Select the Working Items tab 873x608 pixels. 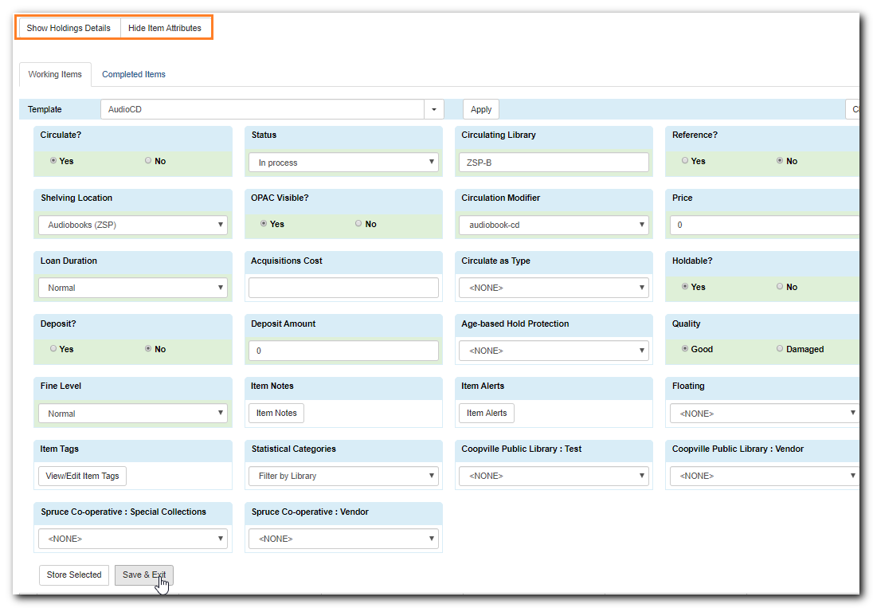point(55,74)
